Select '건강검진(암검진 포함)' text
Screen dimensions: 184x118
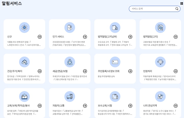pos(61,42)
